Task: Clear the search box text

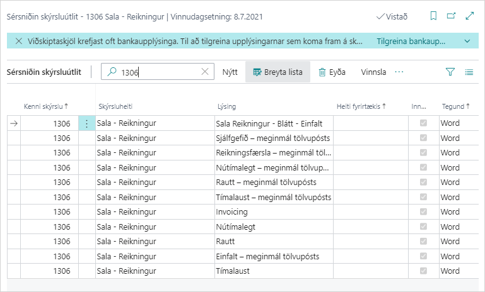Action: click(205, 72)
